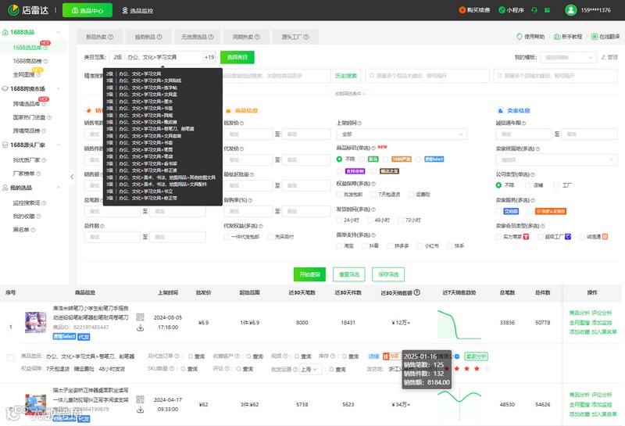Expand the 我的模板 template dropdown

point(568,57)
